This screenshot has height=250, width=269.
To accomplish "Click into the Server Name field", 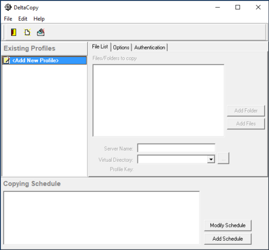I will (x=176, y=148).
